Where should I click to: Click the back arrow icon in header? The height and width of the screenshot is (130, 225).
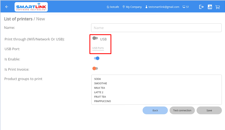tap(7, 7)
